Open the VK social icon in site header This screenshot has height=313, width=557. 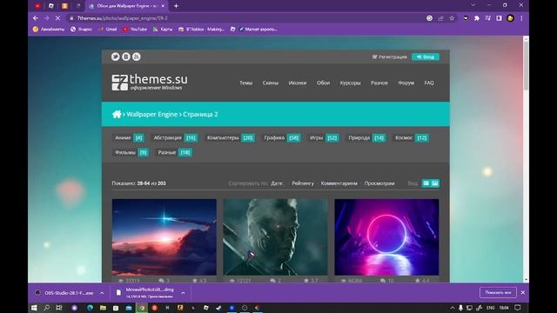(x=126, y=57)
